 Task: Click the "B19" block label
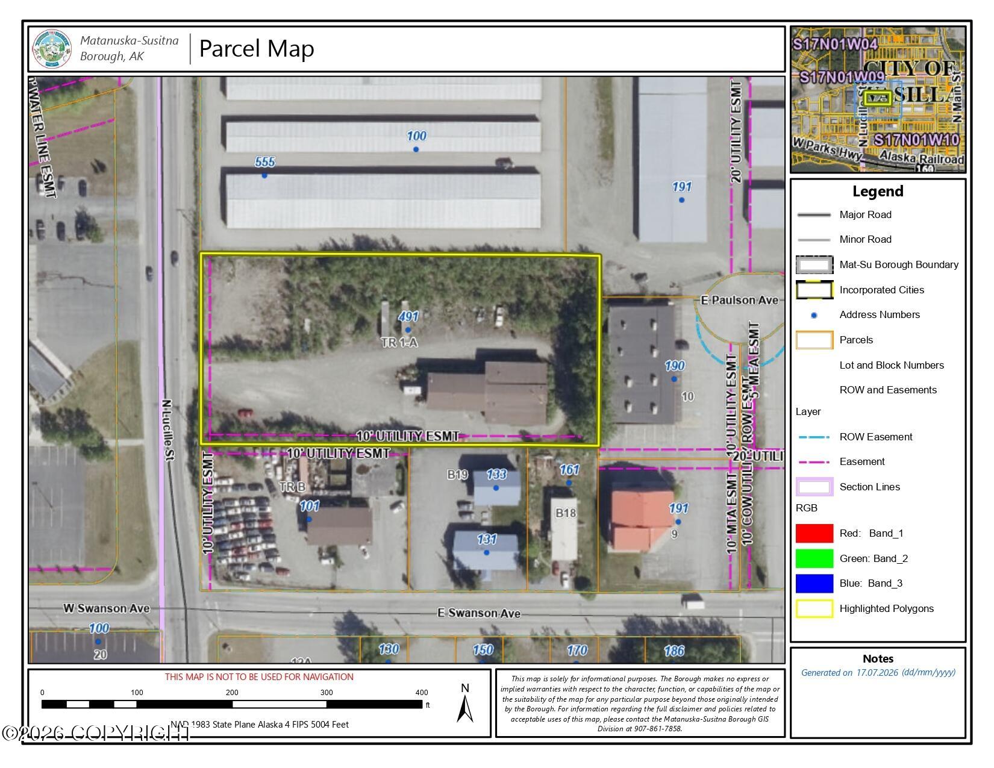(458, 475)
